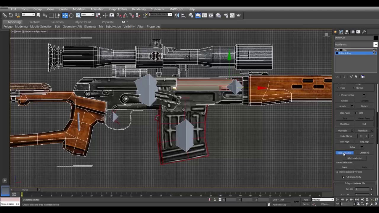Viewport: 379px width, 213px height.
Task: Open the Edit menu
Action: 14,9
